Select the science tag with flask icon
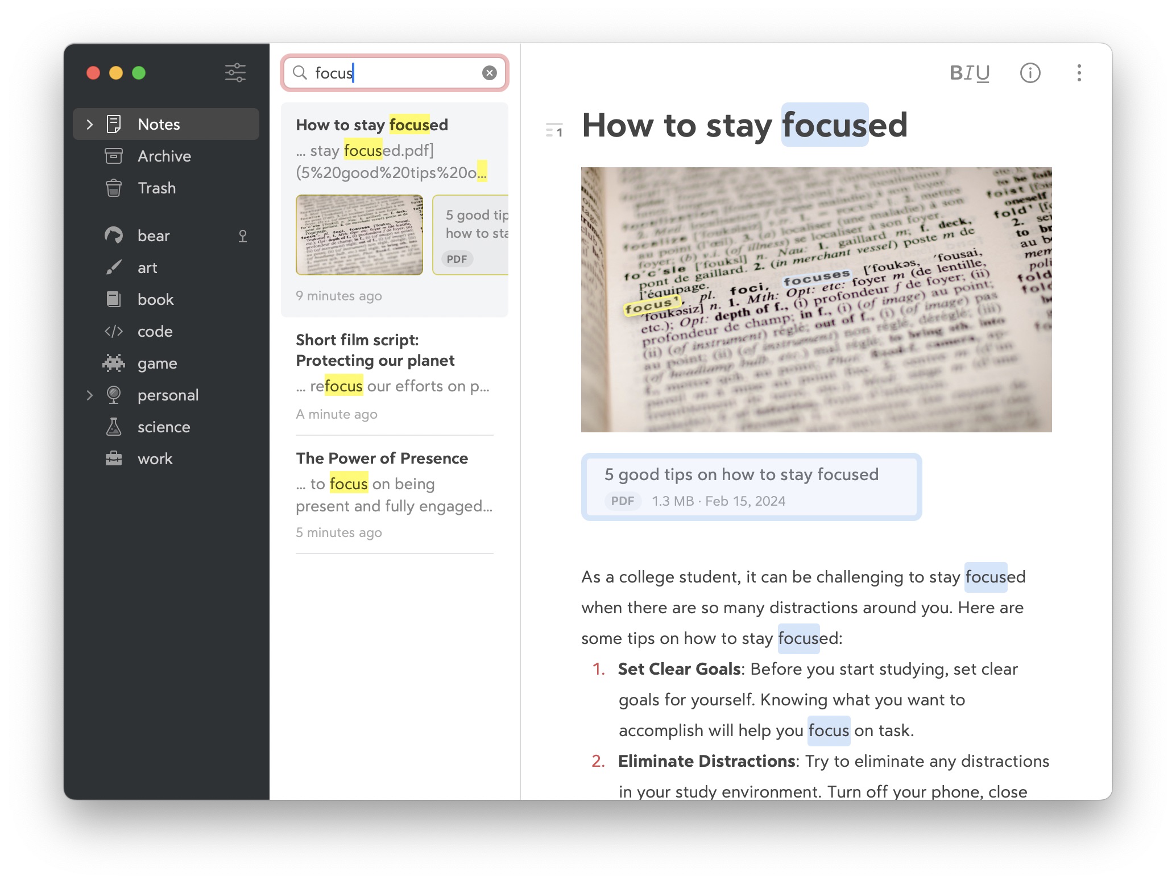 [x=163, y=427]
